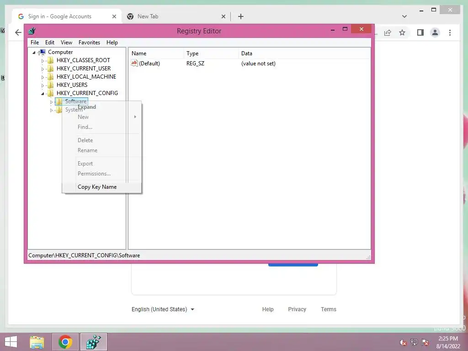Choose Find... in context menu
This screenshot has height=351, width=468.
point(101,127)
